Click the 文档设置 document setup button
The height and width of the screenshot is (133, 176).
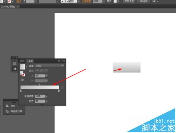(x=129, y=1)
